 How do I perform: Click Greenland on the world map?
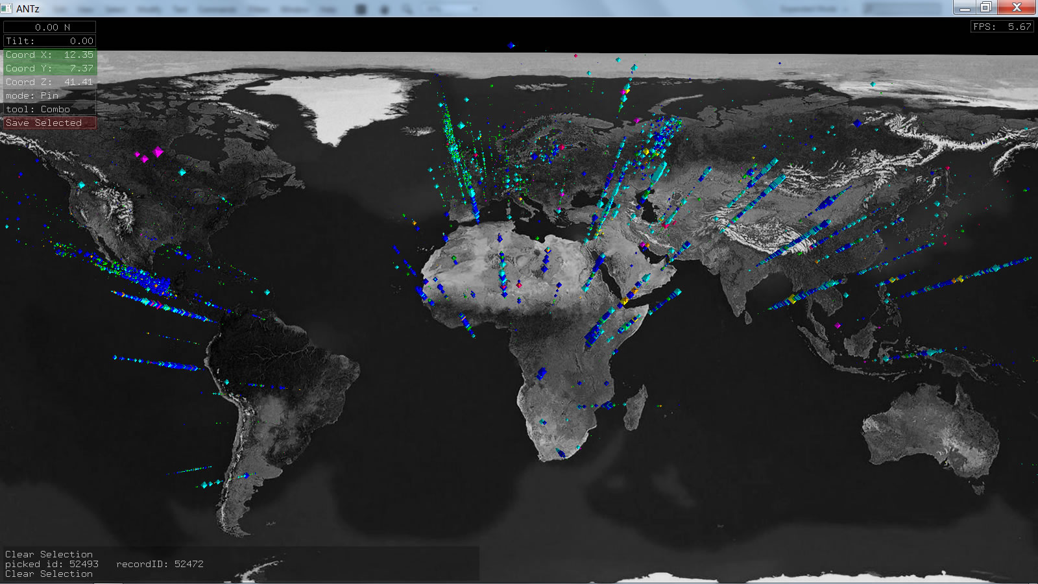[x=337, y=104]
